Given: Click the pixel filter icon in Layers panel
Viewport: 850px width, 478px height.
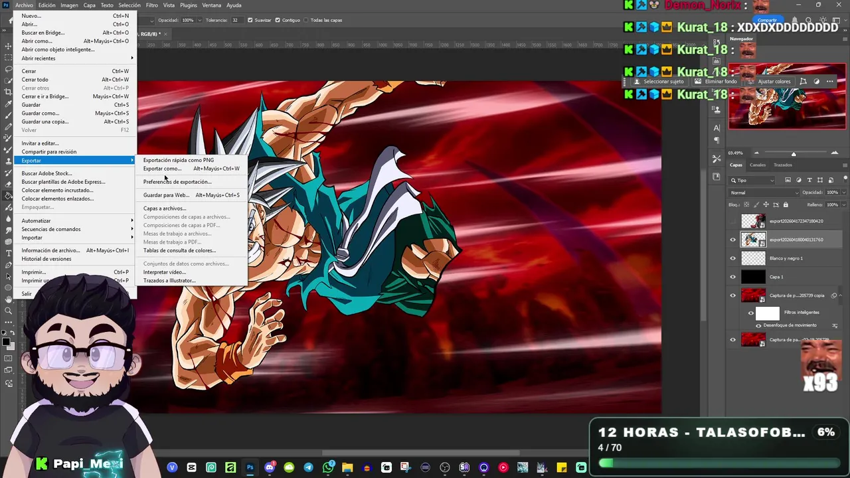Looking at the screenshot, I should coord(788,180).
